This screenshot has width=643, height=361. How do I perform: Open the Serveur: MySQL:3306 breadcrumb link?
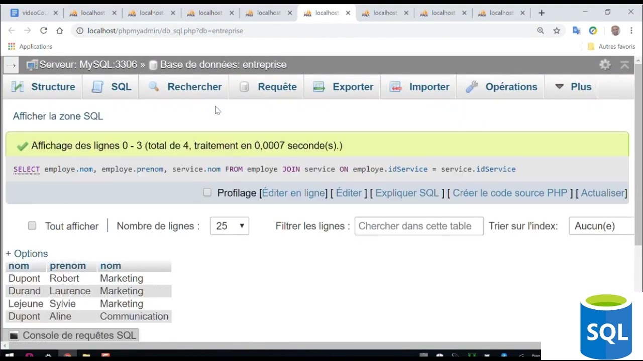pos(88,65)
